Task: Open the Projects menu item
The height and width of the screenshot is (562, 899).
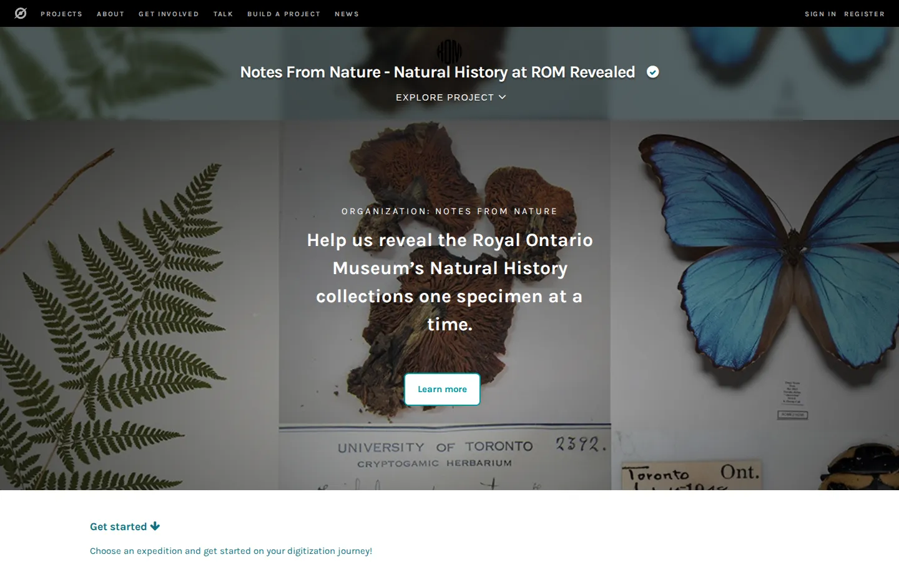Action: coord(61,14)
